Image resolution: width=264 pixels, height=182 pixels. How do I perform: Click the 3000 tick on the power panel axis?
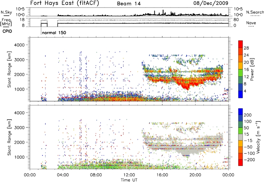pos(19,60)
